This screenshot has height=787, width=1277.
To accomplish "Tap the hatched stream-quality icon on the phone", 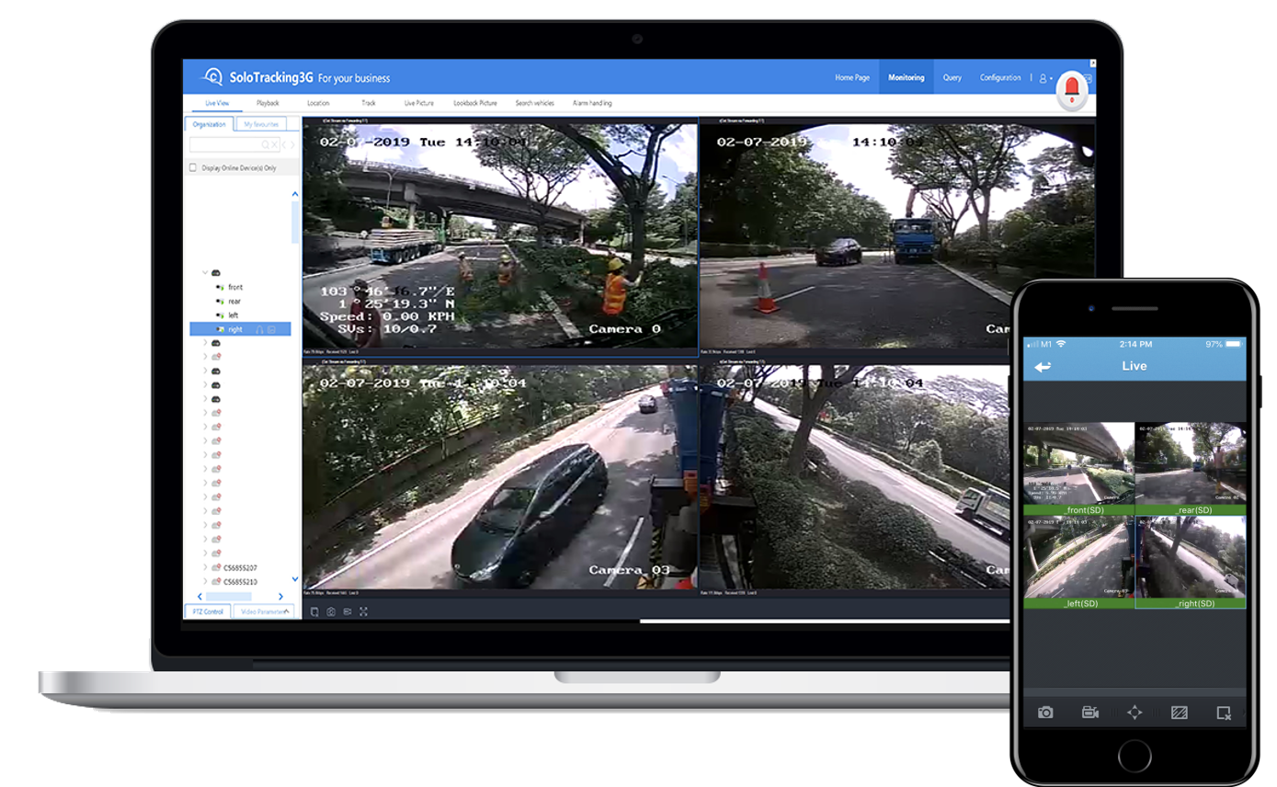I will pos(1180,713).
